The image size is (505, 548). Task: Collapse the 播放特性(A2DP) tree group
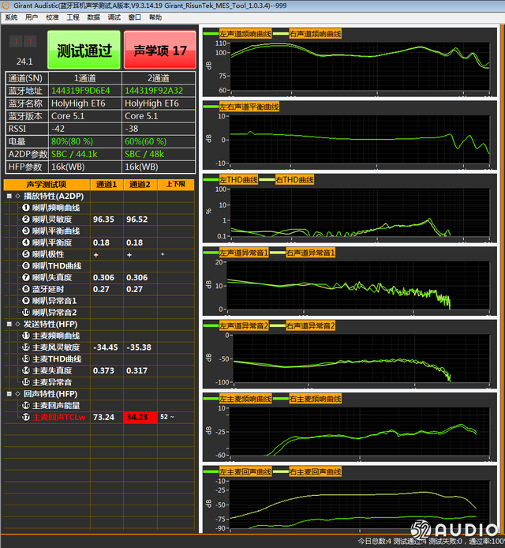coord(9,196)
